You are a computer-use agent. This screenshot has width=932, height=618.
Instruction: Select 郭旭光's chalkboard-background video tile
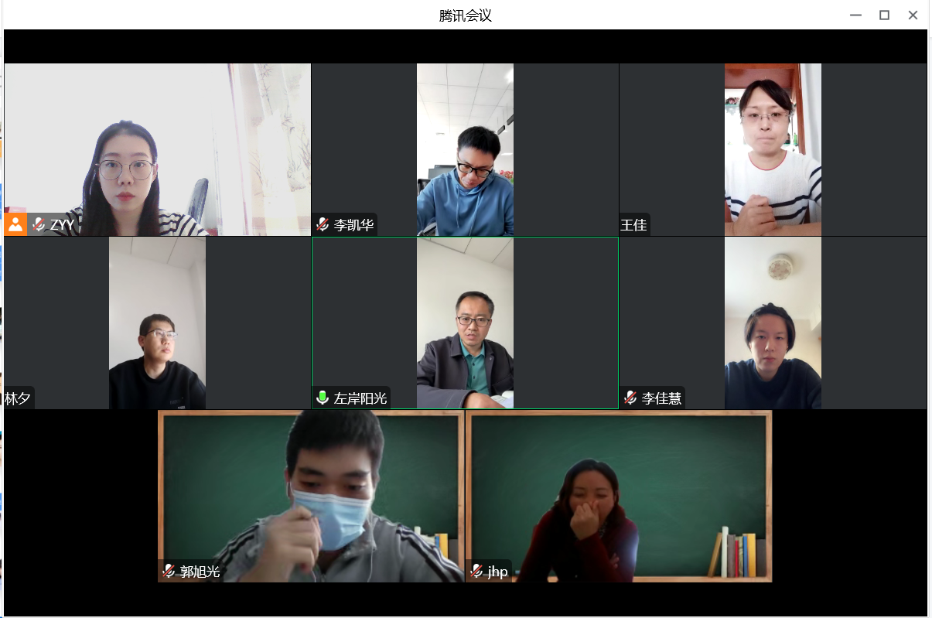(x=311, y=496)
